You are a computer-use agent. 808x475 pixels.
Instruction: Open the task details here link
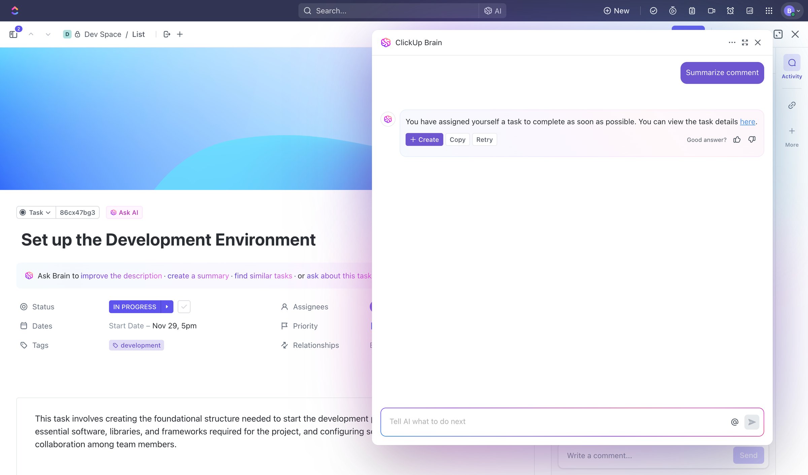point(747,122)
